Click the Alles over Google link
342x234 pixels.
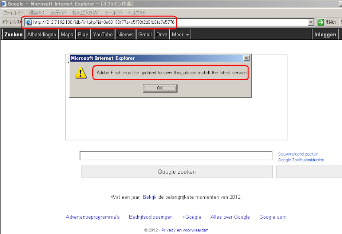pos(230,217)
